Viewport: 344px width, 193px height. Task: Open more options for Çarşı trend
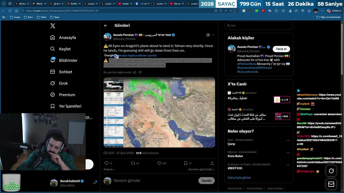pos(288,140)
